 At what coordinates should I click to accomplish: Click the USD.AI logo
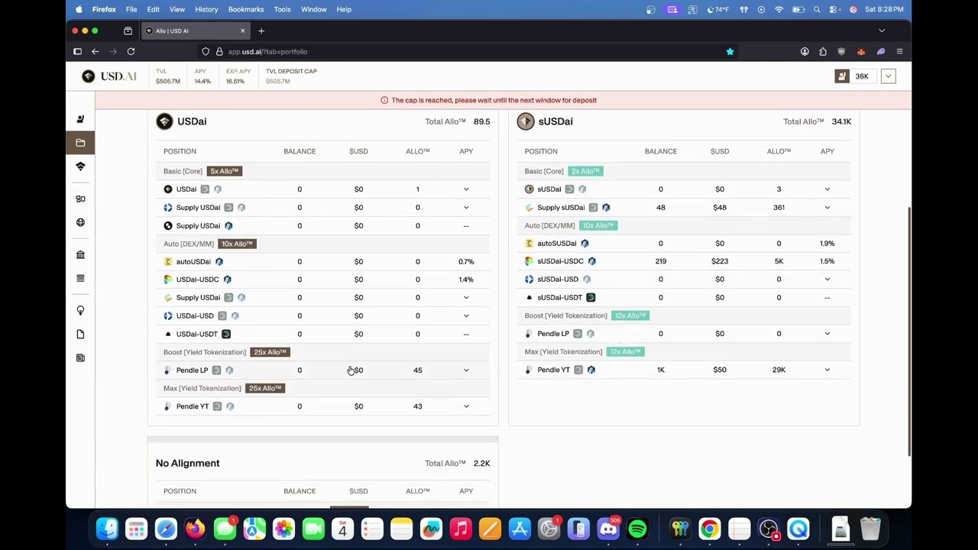pos(109,76)
